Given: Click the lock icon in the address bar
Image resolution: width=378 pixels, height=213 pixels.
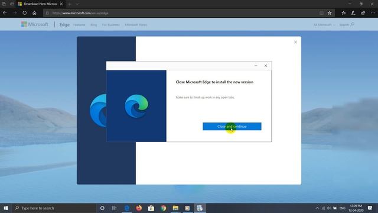Looking at the screenshot, I should pyautogui.click(x=47, y=13).
